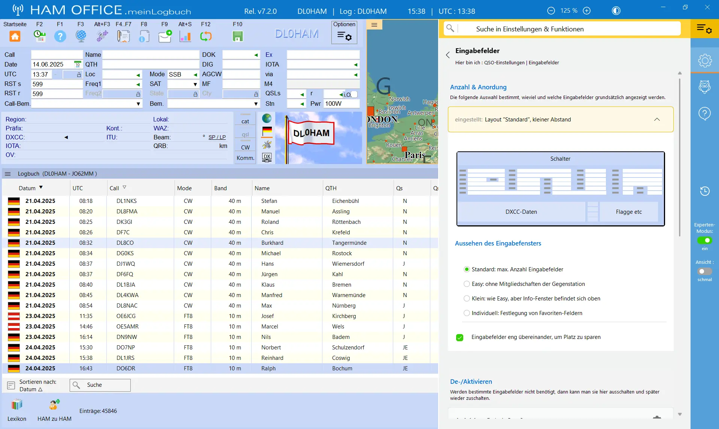Click the F1 help question mark icon
Screen dimensions: 719x429
60,36
